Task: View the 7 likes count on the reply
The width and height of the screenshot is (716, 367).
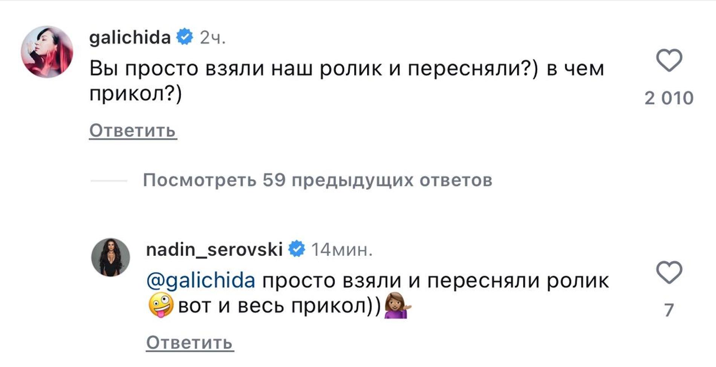Action: tap(669, 310)
